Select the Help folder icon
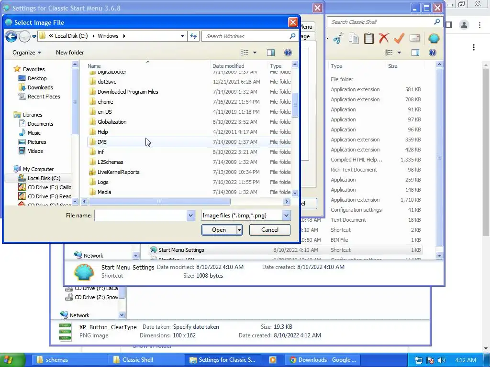Viewport: 490px width, 367px height. click(92, 132)
